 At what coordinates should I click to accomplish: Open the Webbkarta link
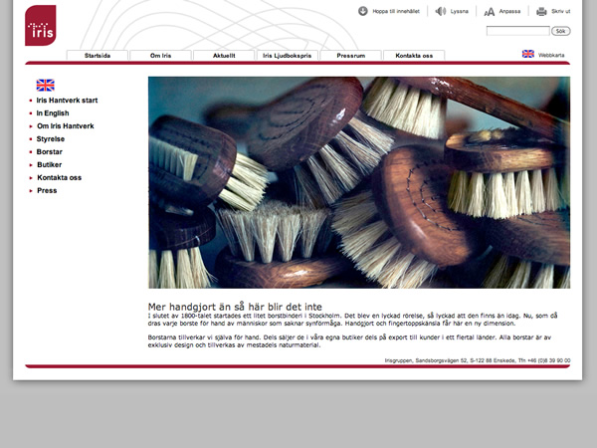click(552, 55)
